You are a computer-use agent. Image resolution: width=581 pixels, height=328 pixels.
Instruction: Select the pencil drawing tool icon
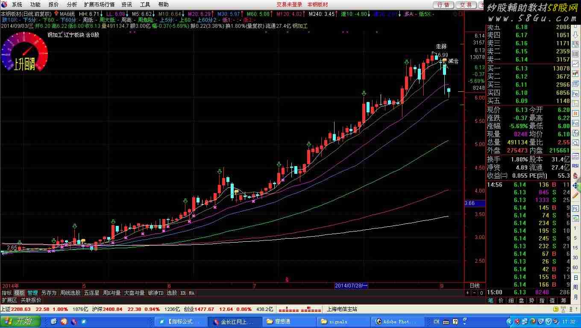click(x=575, y=196)
